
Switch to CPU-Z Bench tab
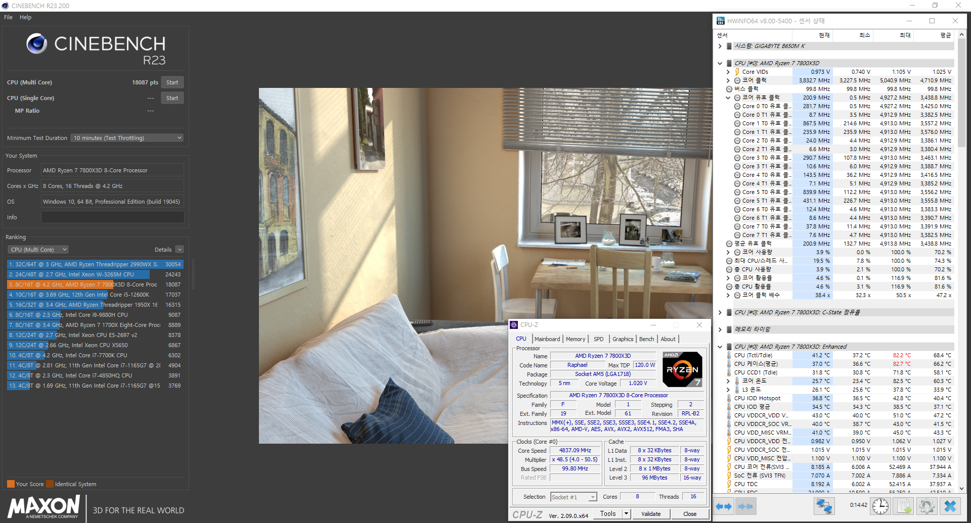point(646,339)
